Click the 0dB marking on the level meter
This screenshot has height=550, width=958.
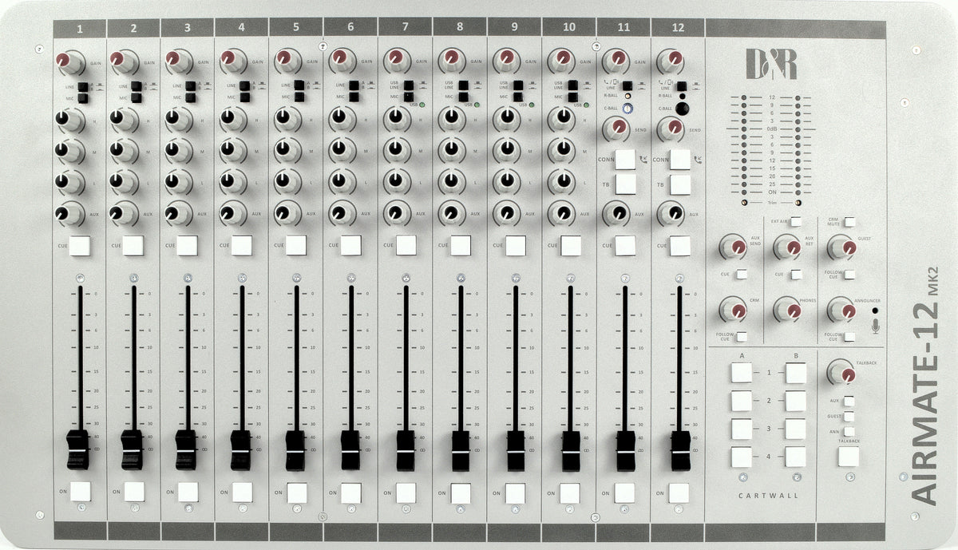[771, 128]
